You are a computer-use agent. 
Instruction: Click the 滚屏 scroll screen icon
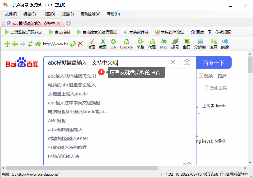coord(213,44)
